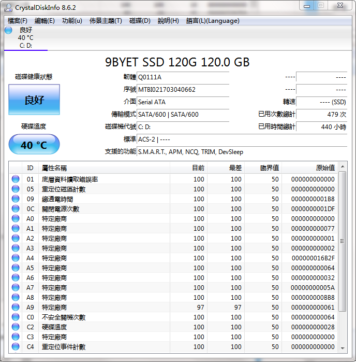Open the 功能(u) menu

point(72,21)
